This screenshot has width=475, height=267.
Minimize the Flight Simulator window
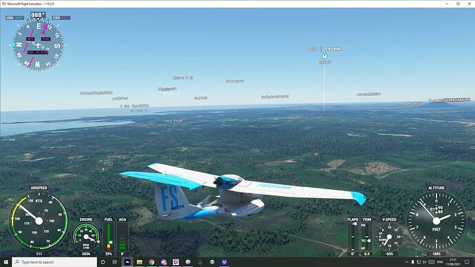pyautogui.click(x=447, y=3)
